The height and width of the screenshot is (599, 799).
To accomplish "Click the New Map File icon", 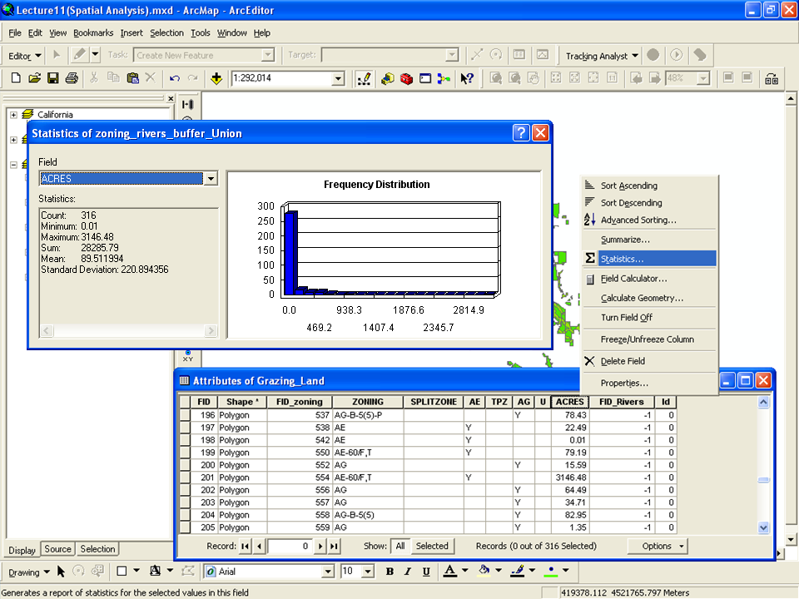I will tap(16, 78).
